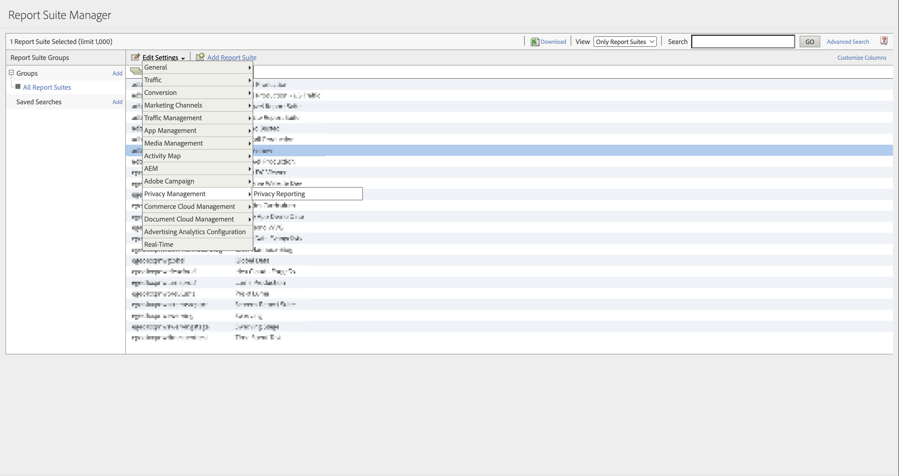Click Add next to Groups
Screen dimensions: 899x476
tap(117, 73)
